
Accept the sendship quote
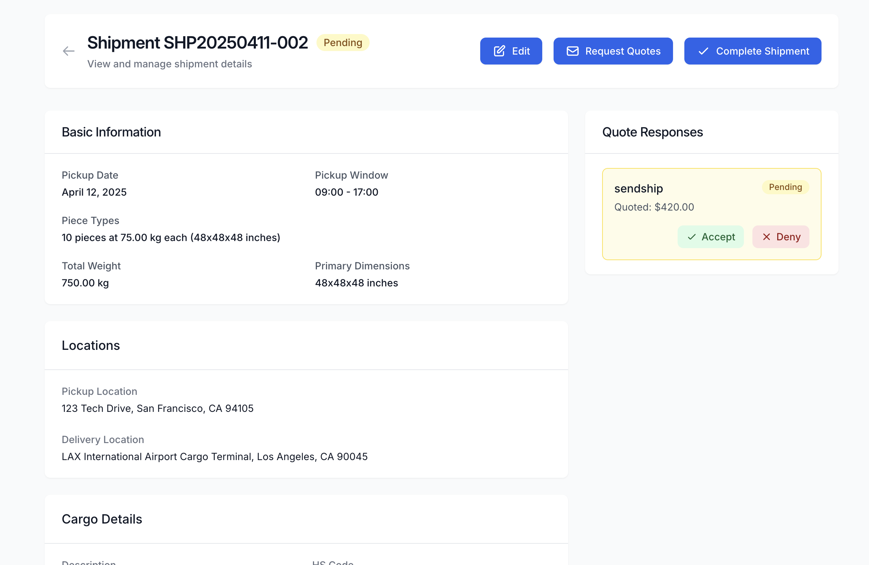[710, 237]
